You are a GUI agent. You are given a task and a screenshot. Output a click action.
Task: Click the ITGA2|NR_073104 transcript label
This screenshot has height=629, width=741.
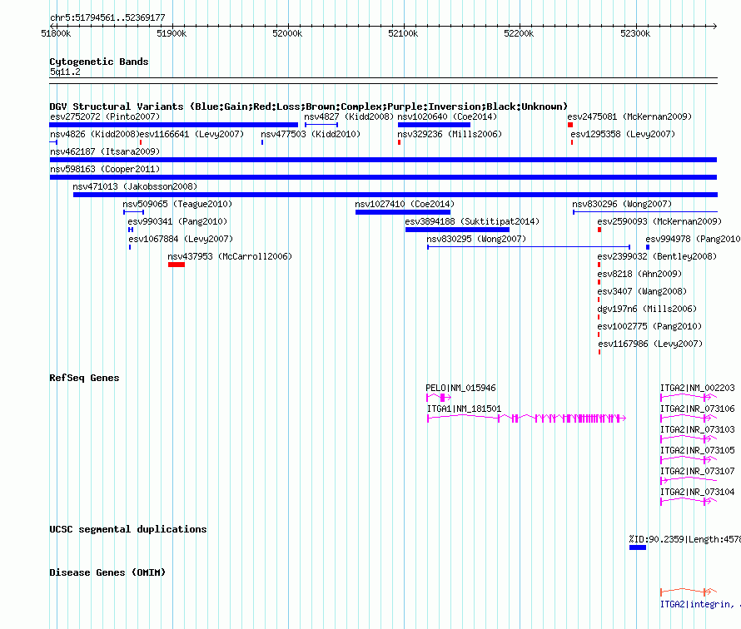click(698, 492)
